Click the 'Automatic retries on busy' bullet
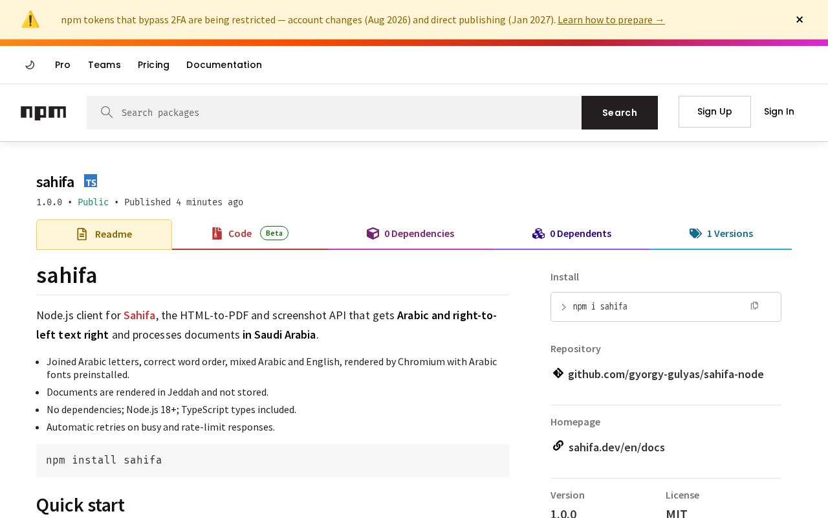This screenshot has width=828, height=518. [160, 427]
